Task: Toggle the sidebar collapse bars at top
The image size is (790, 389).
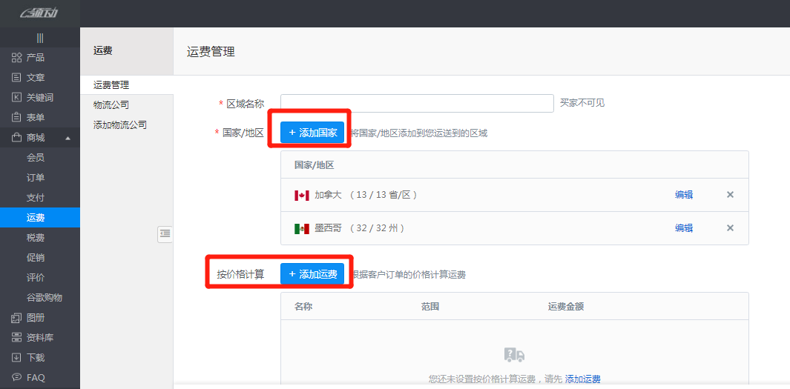Action: [x=40, y=38]
